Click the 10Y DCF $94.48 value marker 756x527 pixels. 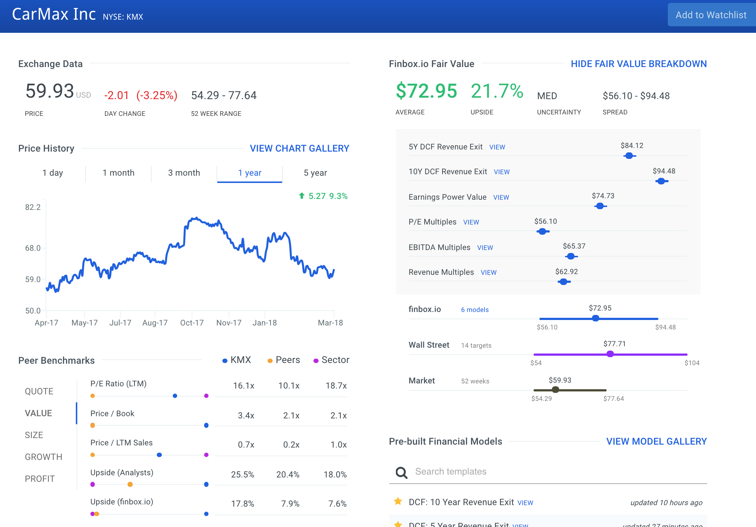(661, 181)
